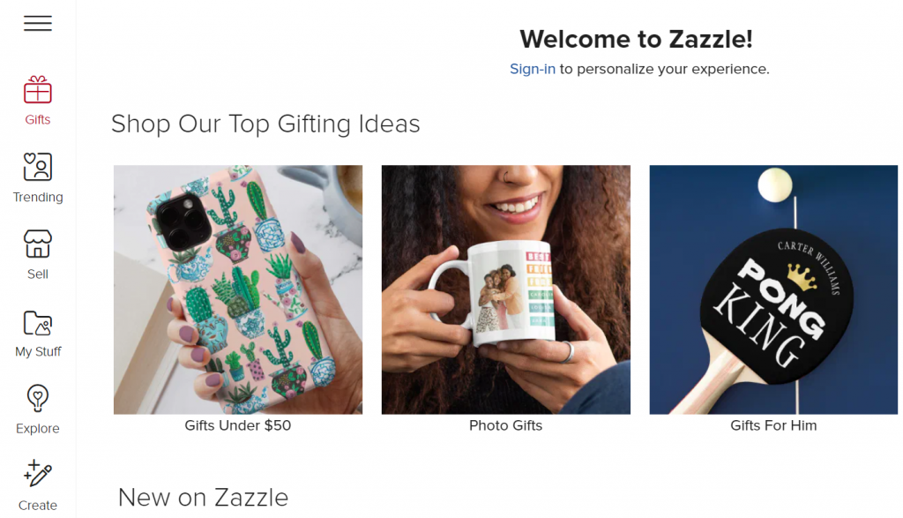Open the My Stuff folder icon
The width and height of the screenshot is (903, 518).
[x=37, y=323]
